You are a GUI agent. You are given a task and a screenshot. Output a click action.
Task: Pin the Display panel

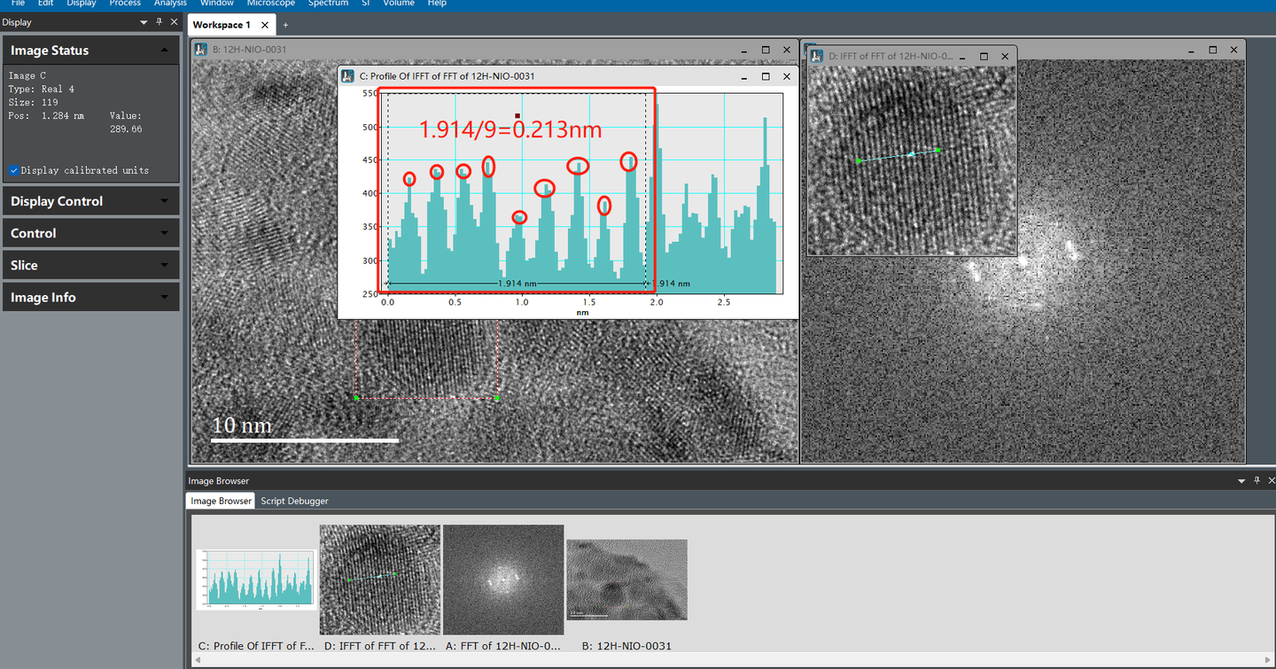coord(159,22)
